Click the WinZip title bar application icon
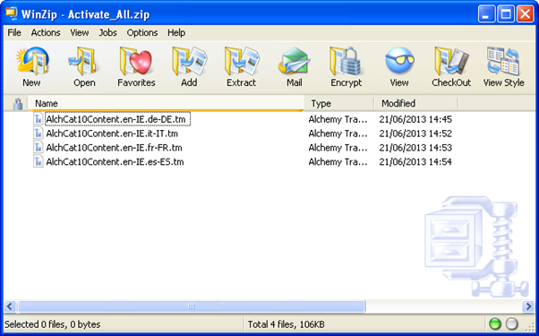The image size is (539, 336). coord(12,13)
